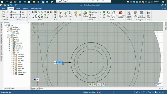The image size is (167, 94).
Task: Click Undo in the quick access toolbar
Action: click(11, 5)
